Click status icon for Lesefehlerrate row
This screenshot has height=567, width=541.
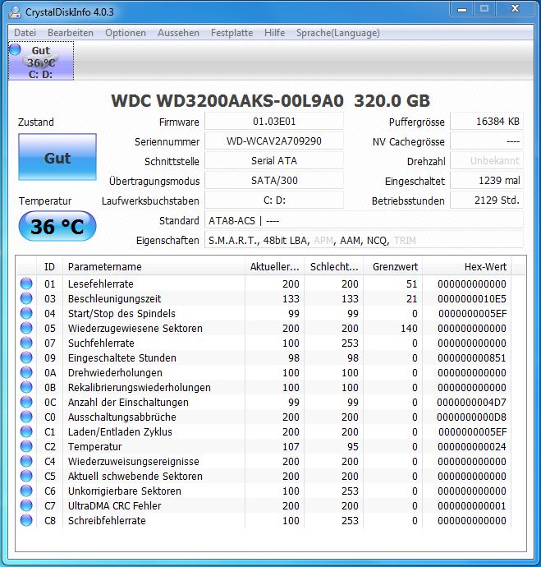pyautogui.click(x=26, y=283)
